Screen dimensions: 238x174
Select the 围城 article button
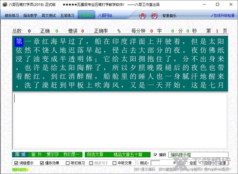pos(20,155)
